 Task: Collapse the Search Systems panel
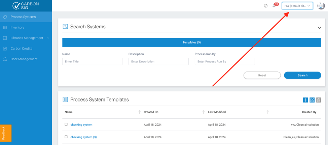pyautogui.click(x=319, y=28)
